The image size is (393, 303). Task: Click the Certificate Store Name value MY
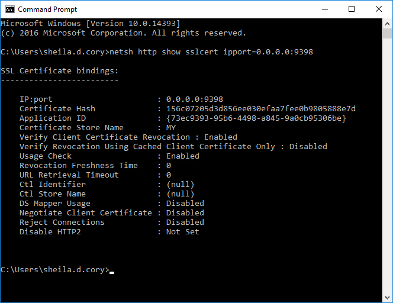tap(171, 128)
